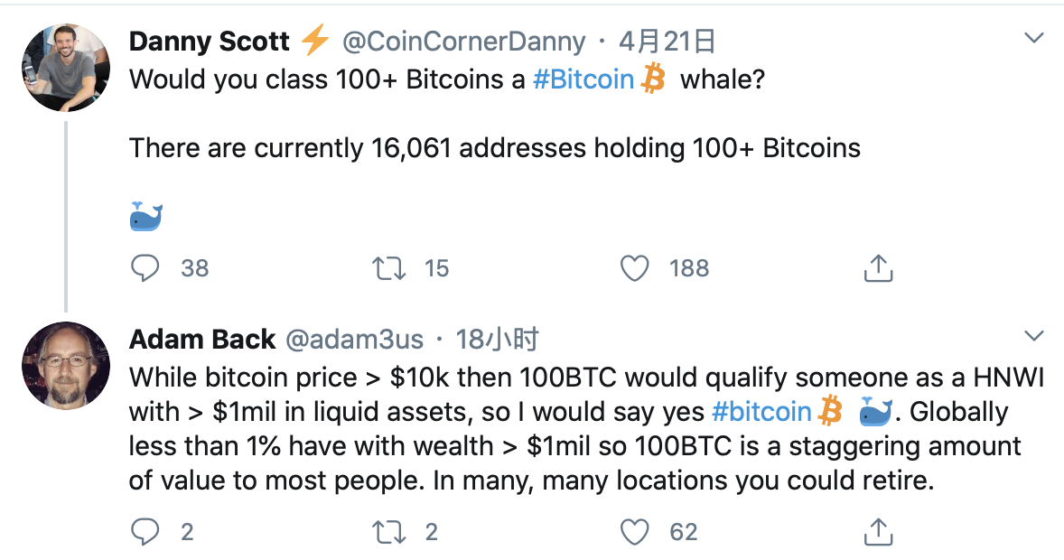Reply to Danny Scott's tweet
Viewport: 1064px width, 560px height.
click(145, 268)
